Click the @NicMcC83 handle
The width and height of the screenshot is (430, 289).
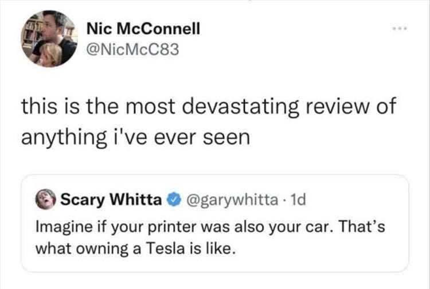(132, 50)
